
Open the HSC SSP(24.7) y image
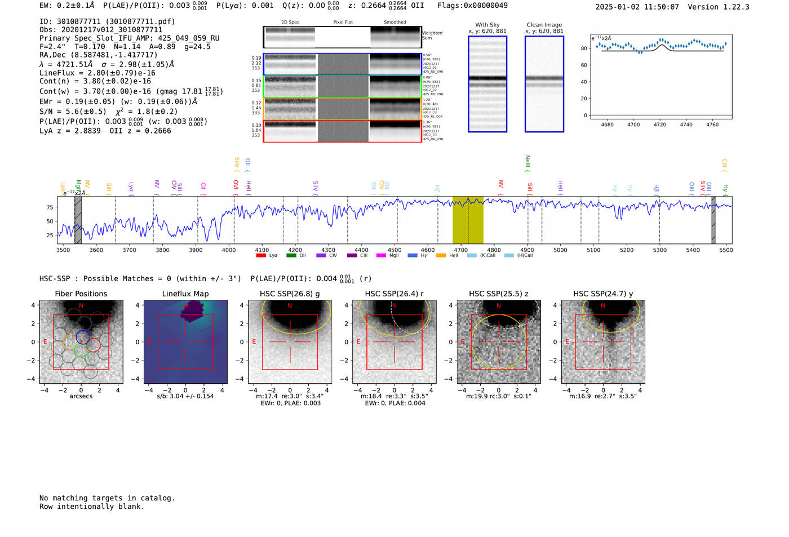click(603, 342)
